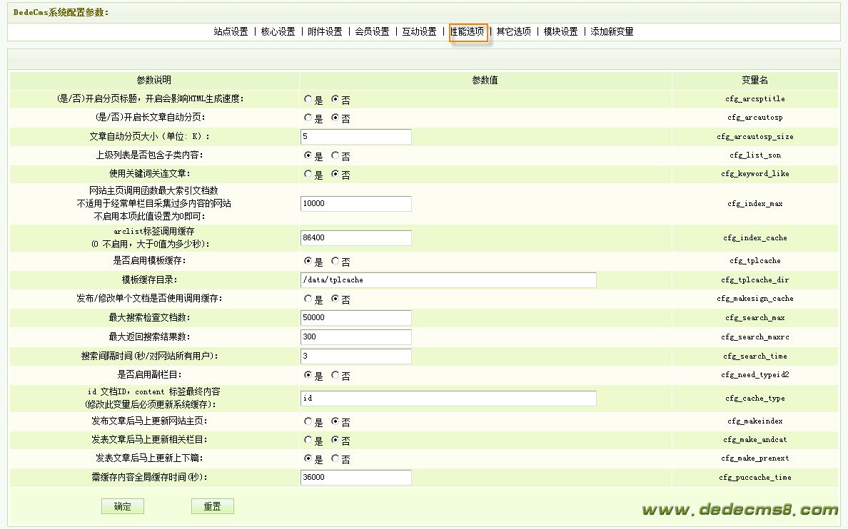
Task: Open the 附件设置 tab
Action: [325, 32]
